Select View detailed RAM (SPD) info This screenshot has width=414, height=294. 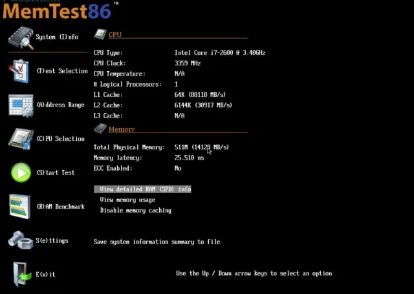(x=142, y=189)
